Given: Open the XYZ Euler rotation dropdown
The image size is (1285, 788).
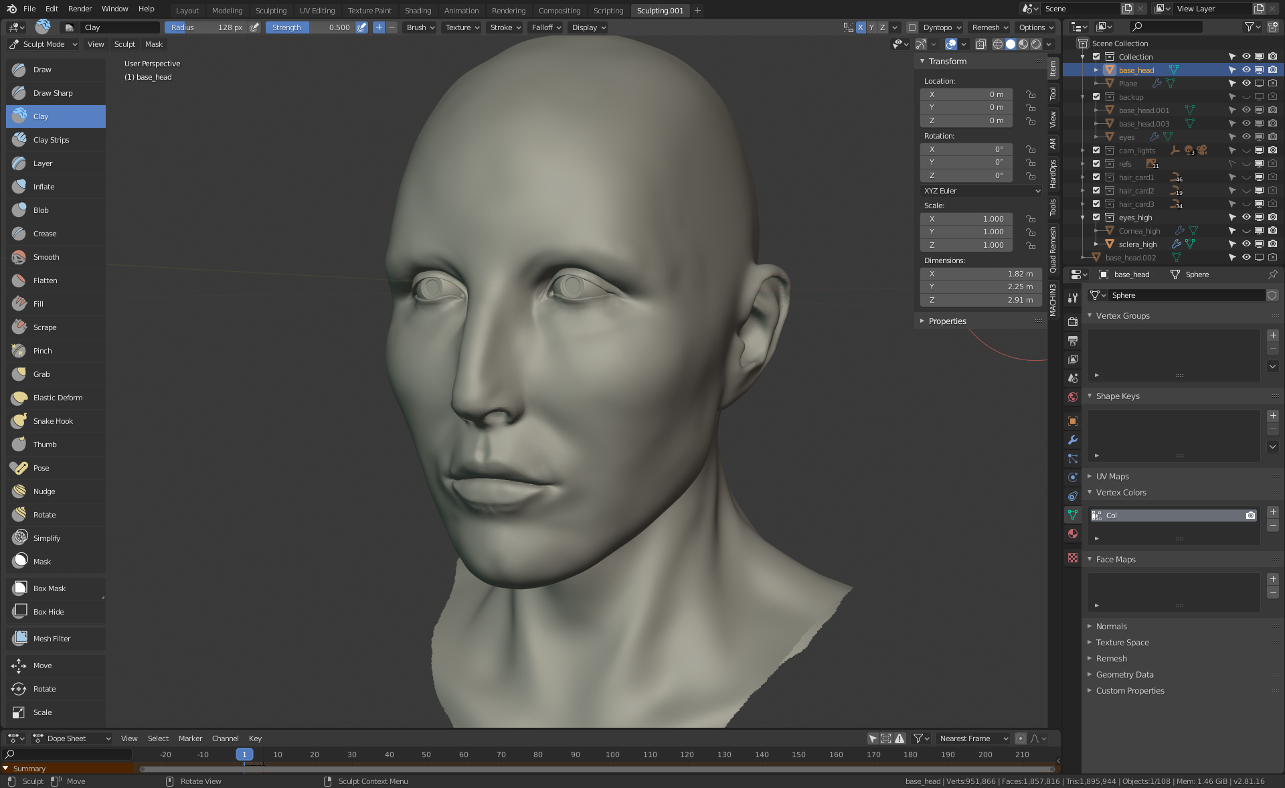Looking at the screenshot, I should pyautogui.click(x=980, y=191).
